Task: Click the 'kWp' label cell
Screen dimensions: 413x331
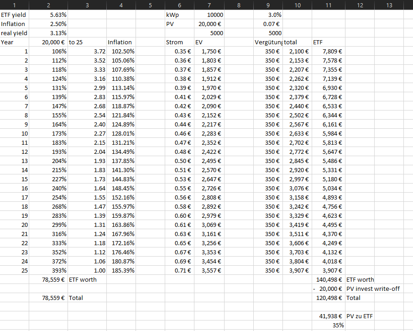Action: [179, 15]
